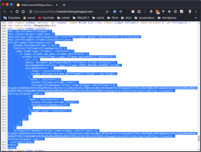Open the Gmail bookmark
Screen dimensions: 201x152
(29, 18)
